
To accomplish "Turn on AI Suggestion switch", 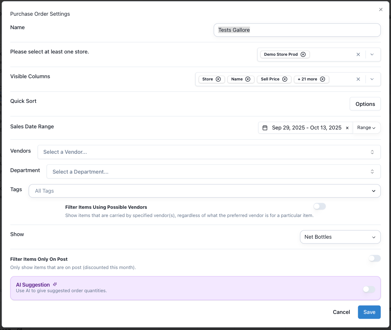I will [369, 289].
